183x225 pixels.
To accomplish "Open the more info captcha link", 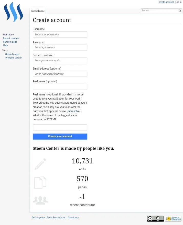I will click(73, 111).
